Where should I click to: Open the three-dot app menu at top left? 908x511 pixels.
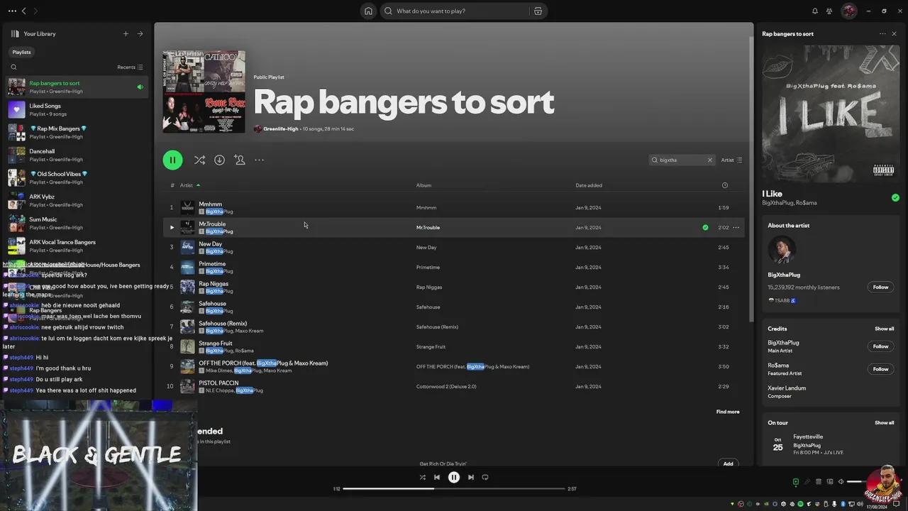[12, 11]
